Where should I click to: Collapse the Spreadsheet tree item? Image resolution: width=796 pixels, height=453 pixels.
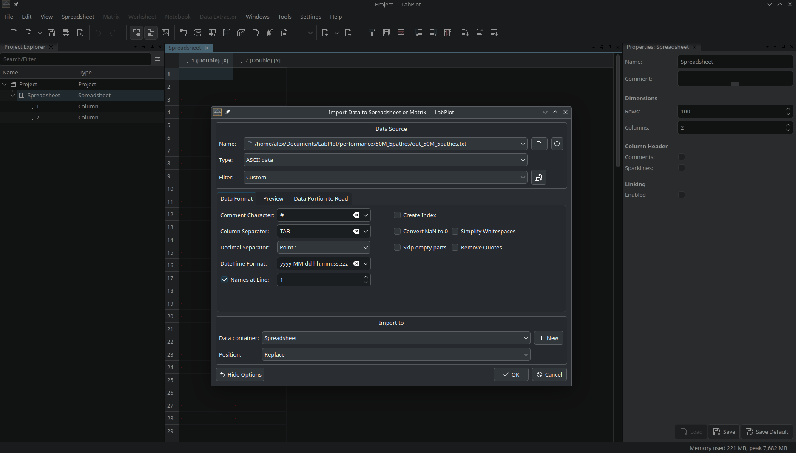point(12,95)
